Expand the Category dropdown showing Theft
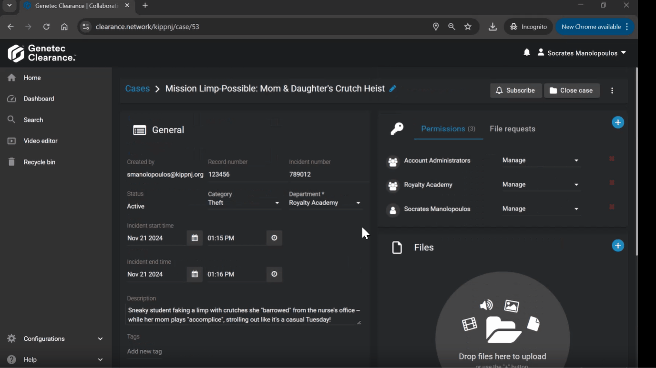656x368 pixels. click(x=244, y=203)
